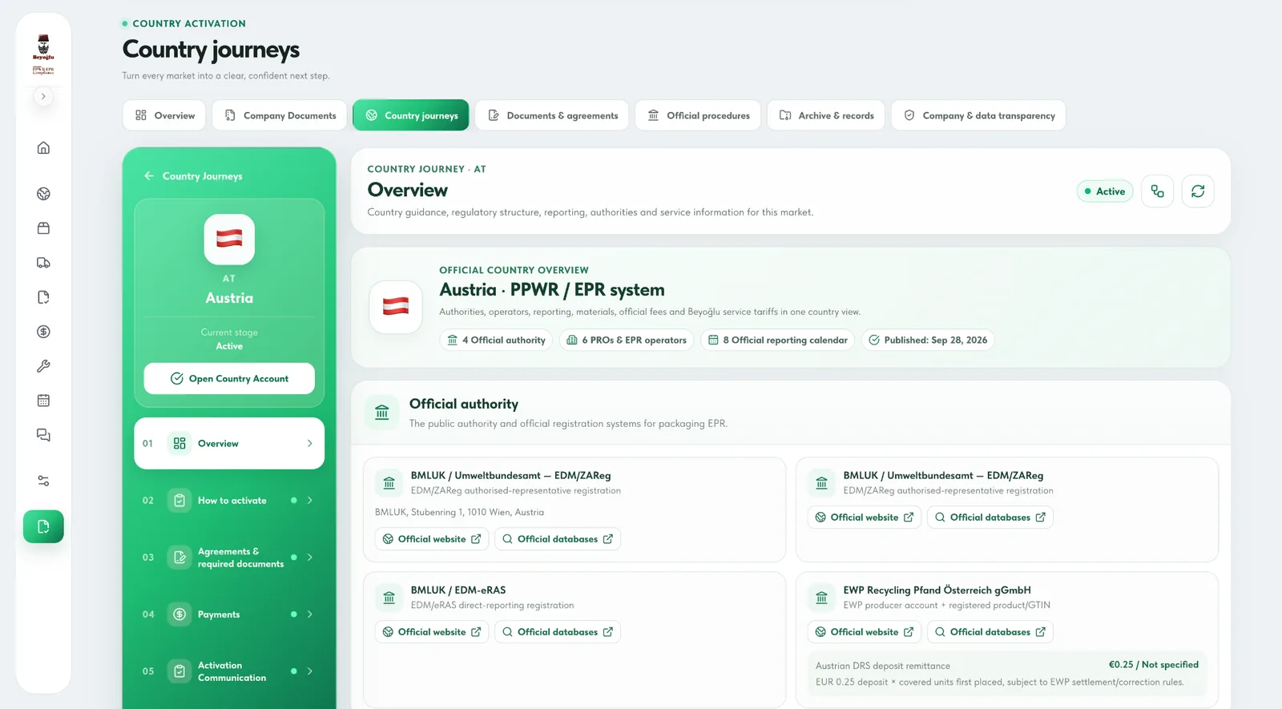Open the chat bubbles icon in sidebar
The height and width of the screenshot is (709, 1282).
tap(43, 435)
